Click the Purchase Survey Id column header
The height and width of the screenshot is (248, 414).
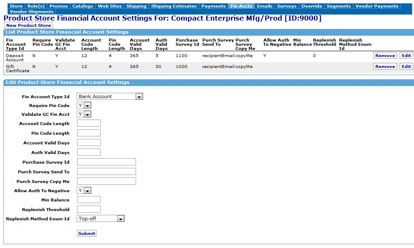pos(187,42)
